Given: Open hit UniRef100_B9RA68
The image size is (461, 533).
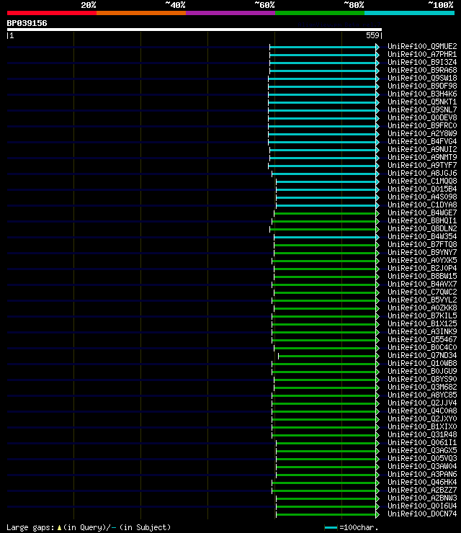Looking at the screenshot, I should pos(422,70).
